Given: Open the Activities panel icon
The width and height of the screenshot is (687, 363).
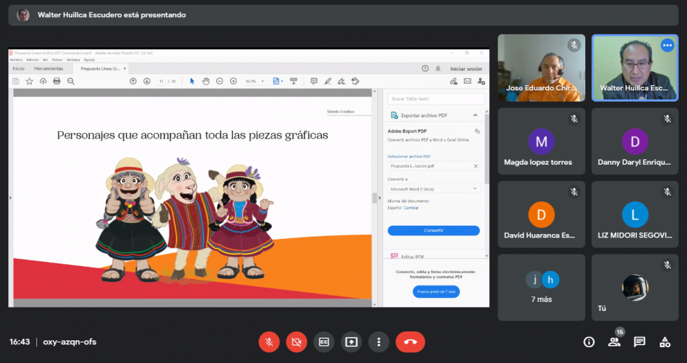Looking at the screenshot, I should click(664, 342).
